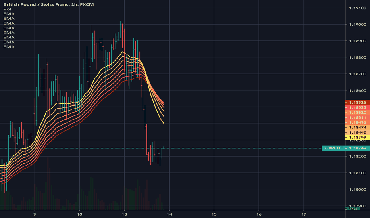Click price axis level 1.18600
The image size is (370, 218).
(357, 90)
